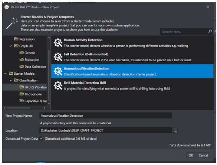The height and width of the screenshot is (165, 217).
Task: Click the Data Collection folder icon
Action: pyautogui.click(x=22, y=67)
